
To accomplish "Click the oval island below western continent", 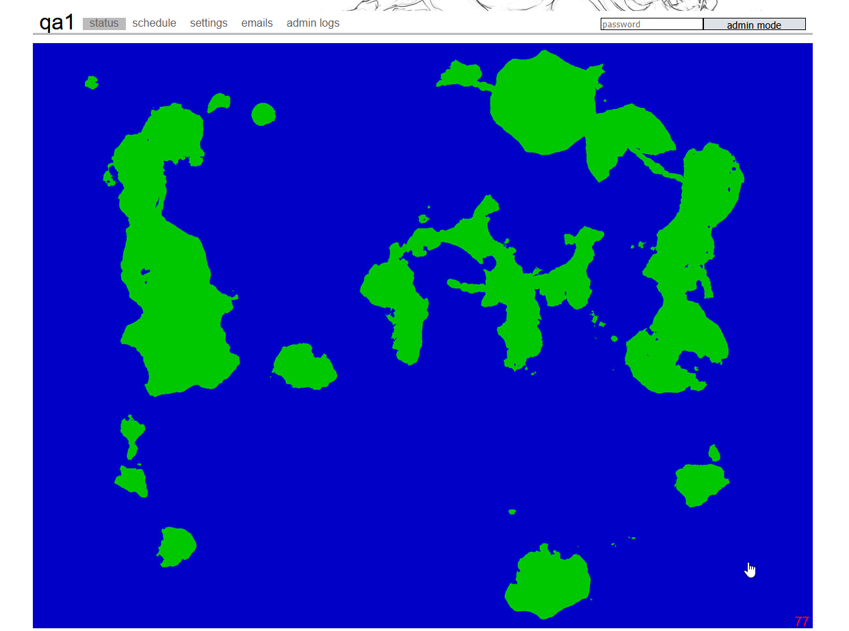I will 304,368.
